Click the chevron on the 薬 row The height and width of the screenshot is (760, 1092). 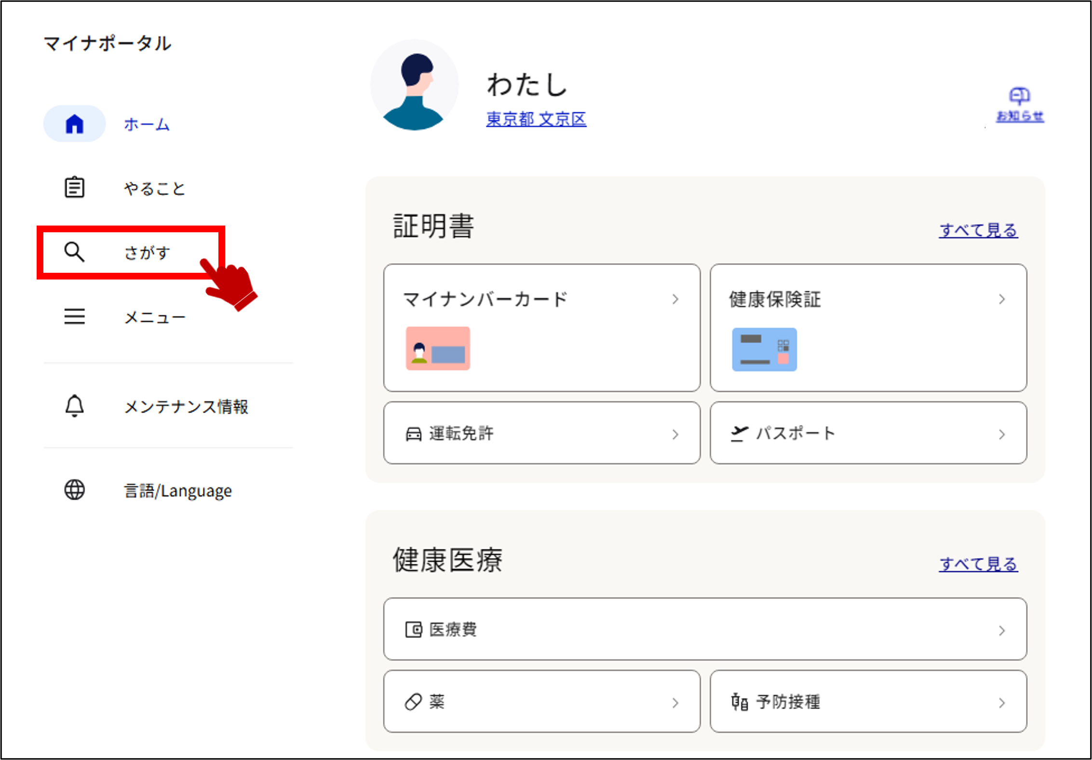(675, 703)
